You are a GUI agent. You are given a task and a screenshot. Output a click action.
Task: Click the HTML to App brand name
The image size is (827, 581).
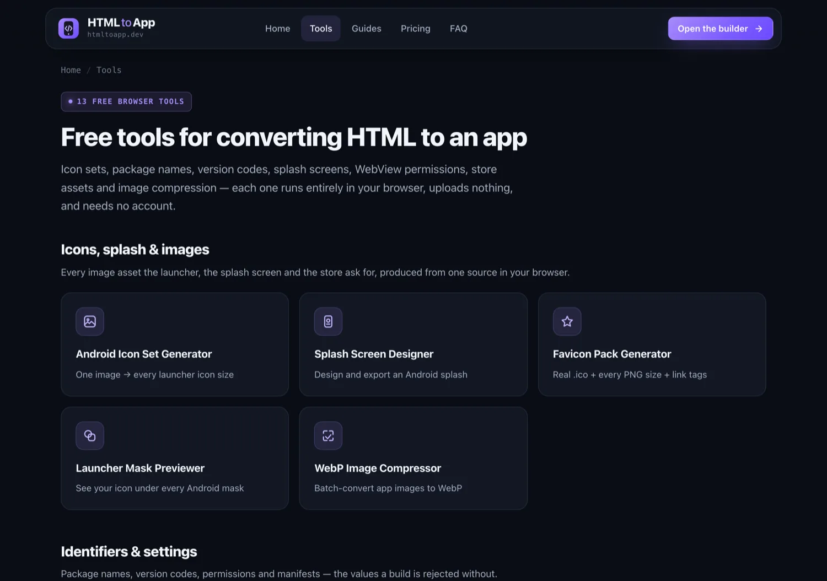click(121, 23)
